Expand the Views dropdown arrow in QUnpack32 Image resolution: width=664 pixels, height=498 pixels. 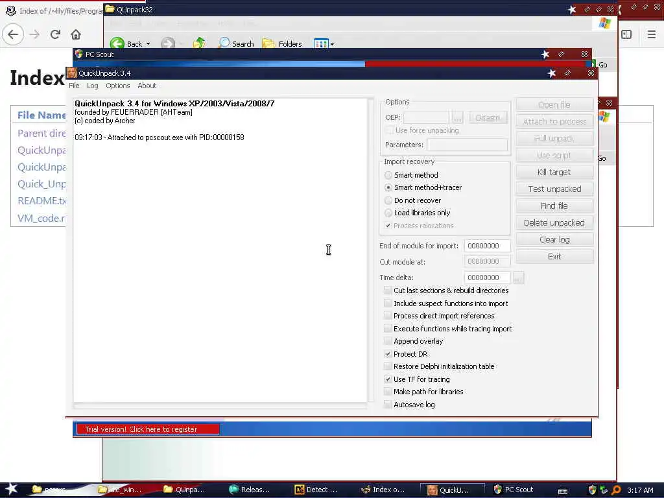tap(332, 44)
